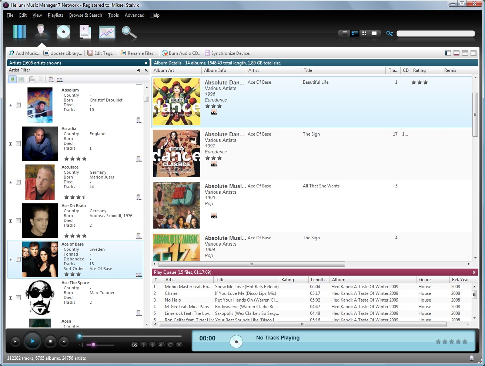485x366 pixels.
Task: Switch to cover flow view mode
Action: point(374,33)
